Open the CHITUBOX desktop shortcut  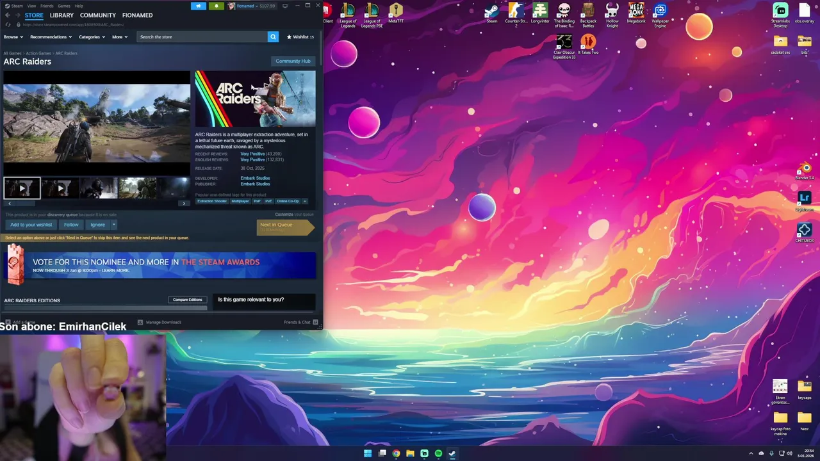(x=805, y=232)
